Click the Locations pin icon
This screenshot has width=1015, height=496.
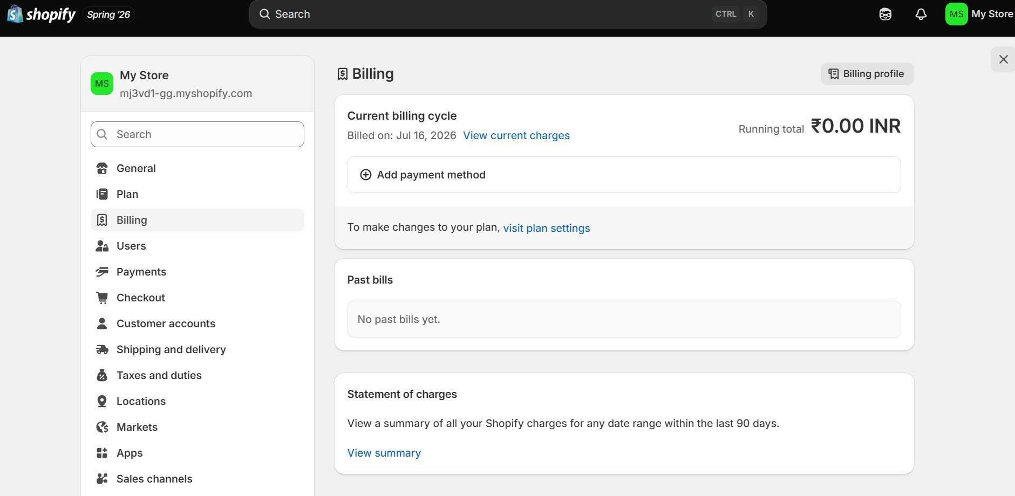102,401
